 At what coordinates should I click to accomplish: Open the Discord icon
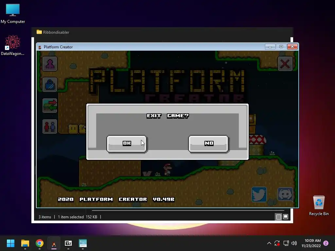(x=285, y=194)
